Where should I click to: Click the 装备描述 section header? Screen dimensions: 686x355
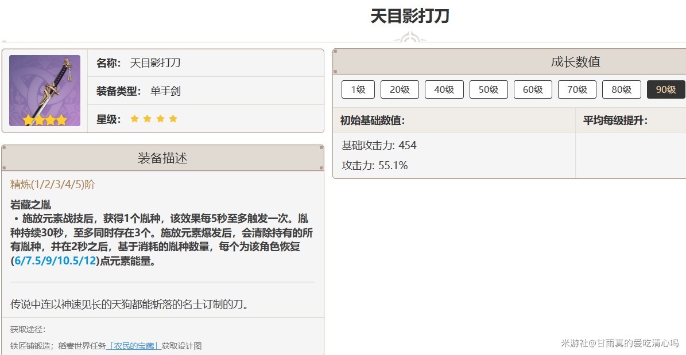tap(162, 158)
